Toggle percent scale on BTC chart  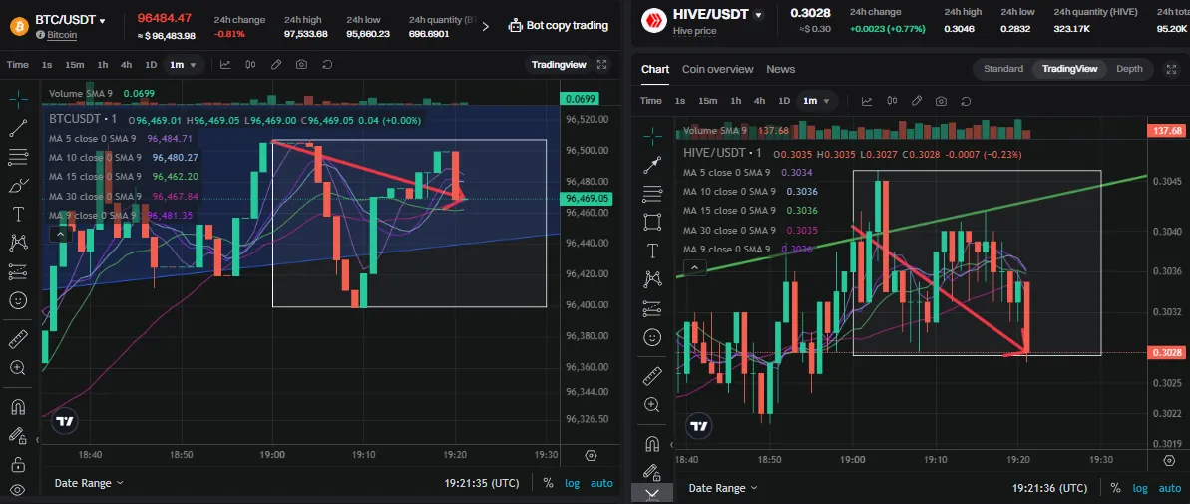tap(548, 483)
